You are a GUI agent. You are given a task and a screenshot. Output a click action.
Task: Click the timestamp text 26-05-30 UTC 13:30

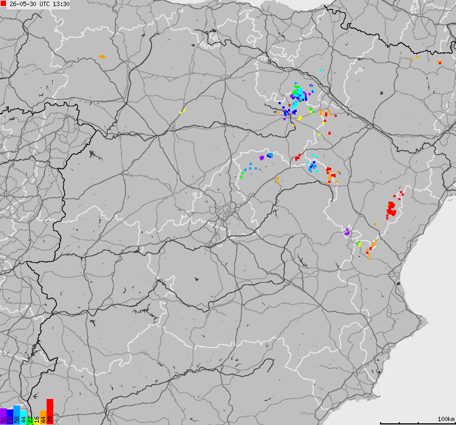tap(39, 4)
